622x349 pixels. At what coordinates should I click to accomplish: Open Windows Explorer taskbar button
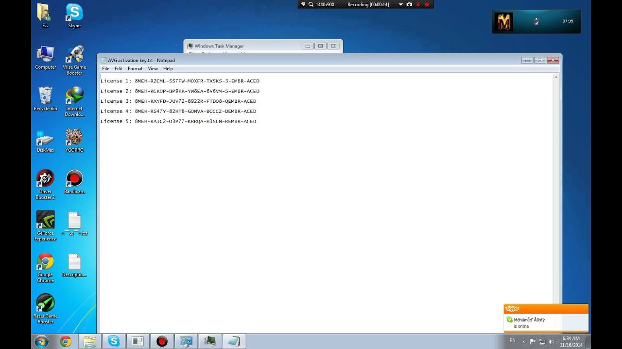click(90, 341)
